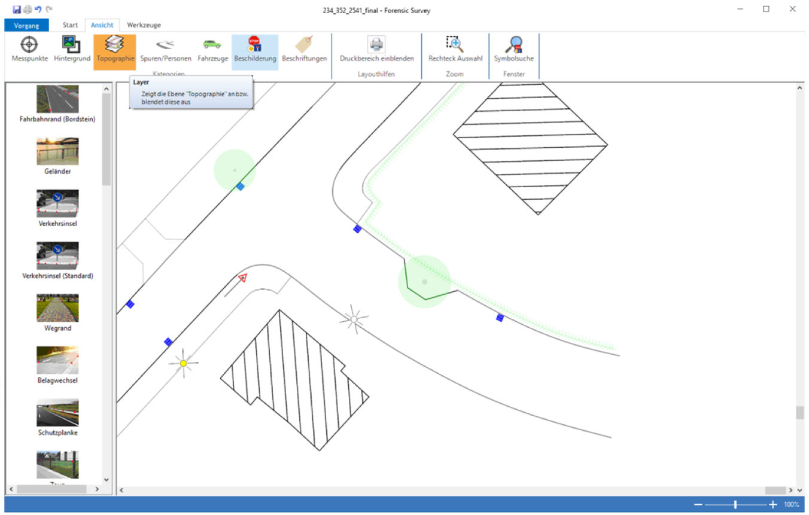Click the plus button to zoom in

click(773, 505)
